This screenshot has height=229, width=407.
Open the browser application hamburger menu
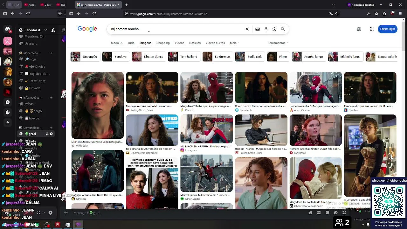tap(400, 14)
